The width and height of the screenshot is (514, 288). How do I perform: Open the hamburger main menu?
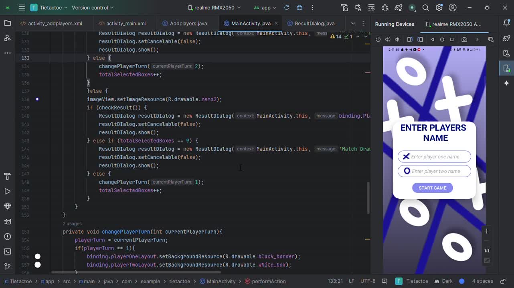22,8
